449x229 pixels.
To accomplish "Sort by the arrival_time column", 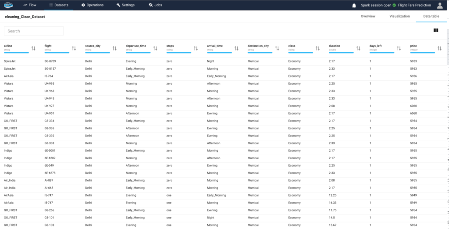I will (x=236, y=48).
